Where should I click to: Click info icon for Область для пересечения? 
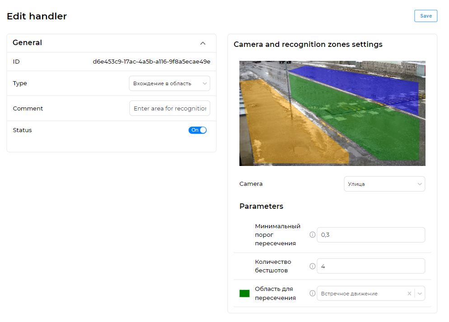click(313, 294)
